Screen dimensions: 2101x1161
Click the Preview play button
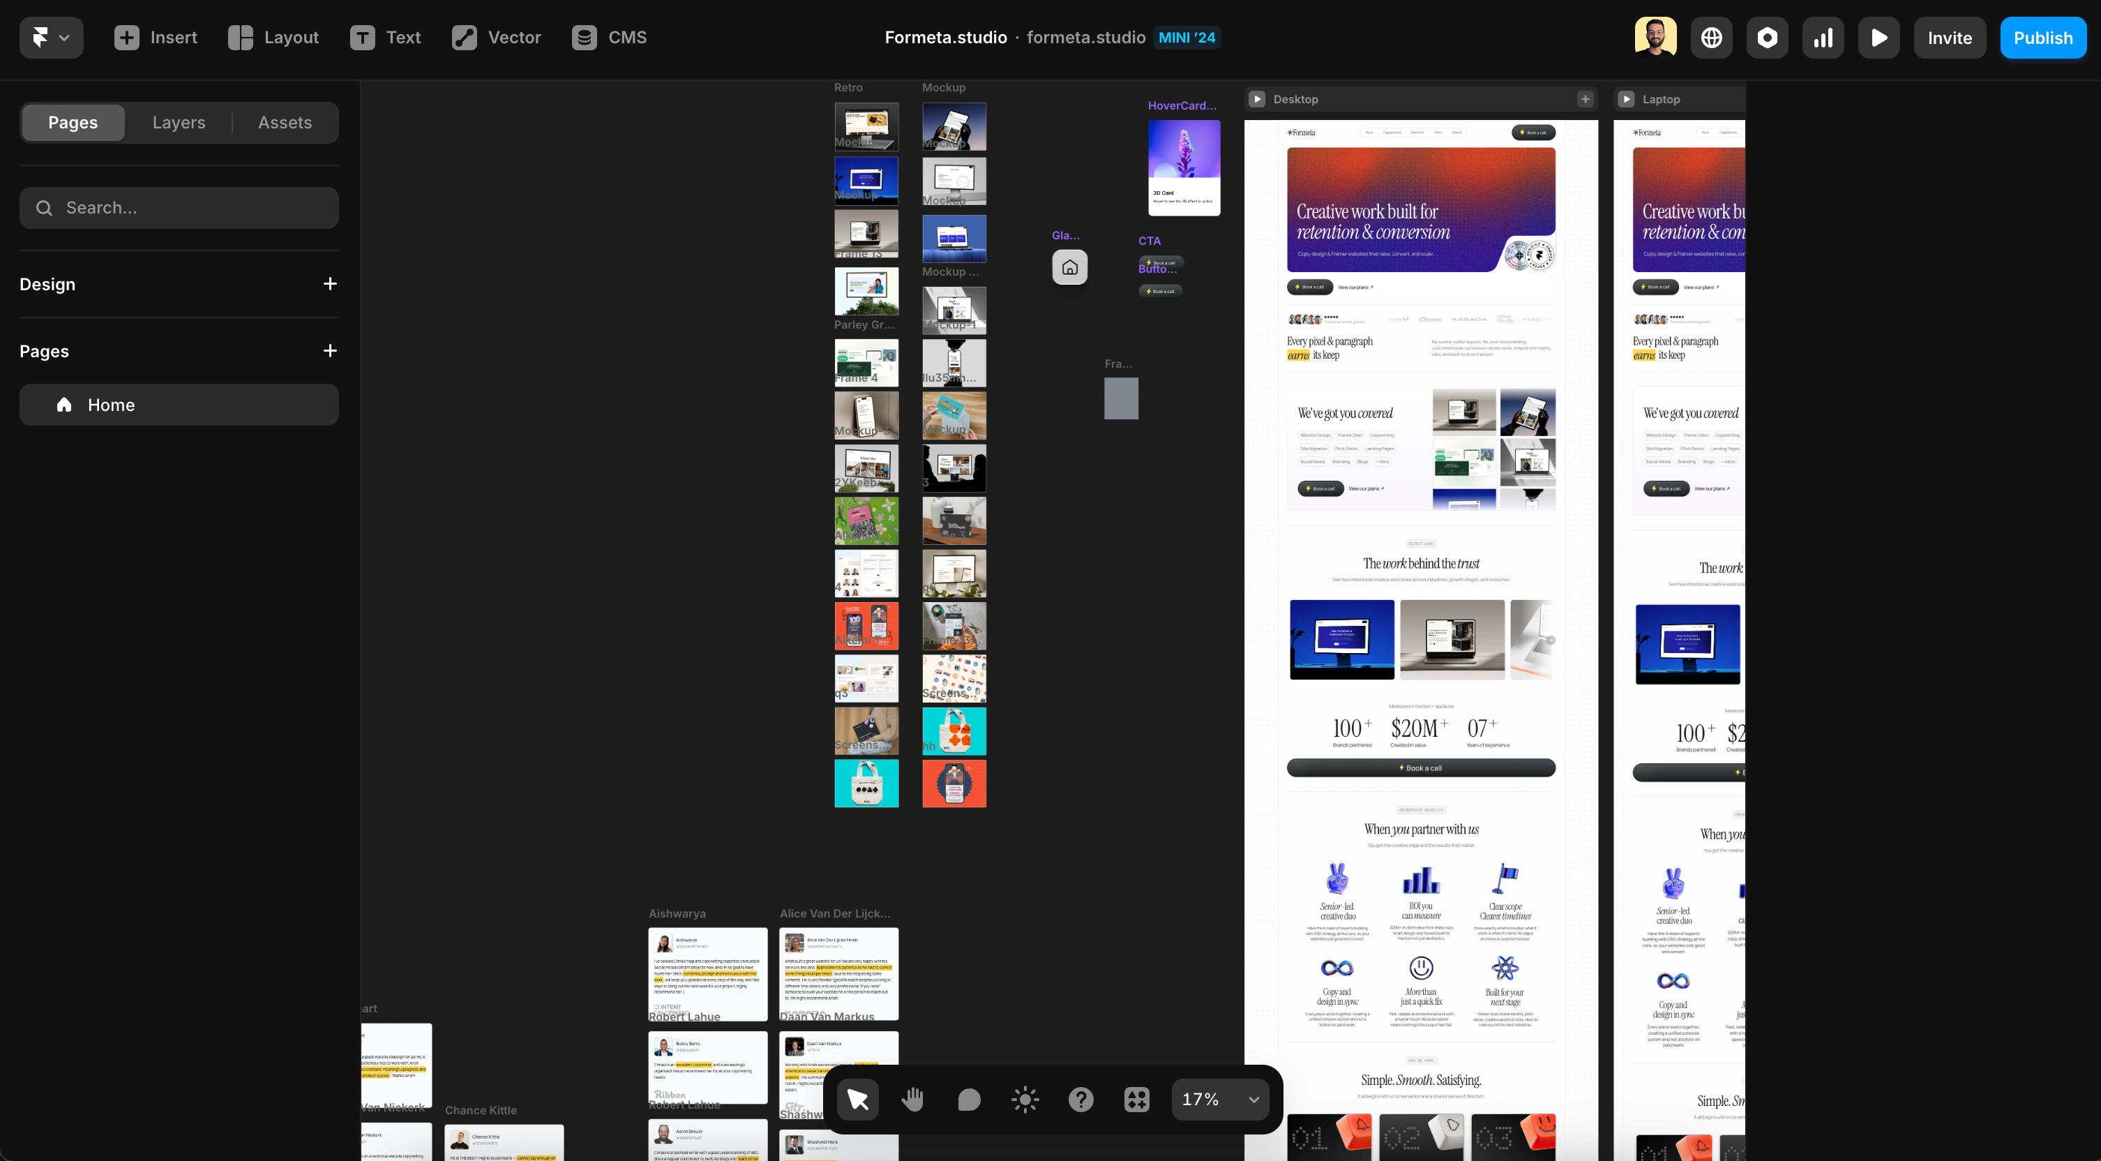[1878, 38]
